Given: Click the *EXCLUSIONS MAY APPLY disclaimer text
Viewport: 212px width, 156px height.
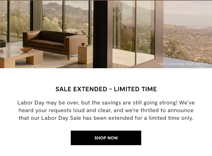Looking at the screenshot, I should click(183, 64).
